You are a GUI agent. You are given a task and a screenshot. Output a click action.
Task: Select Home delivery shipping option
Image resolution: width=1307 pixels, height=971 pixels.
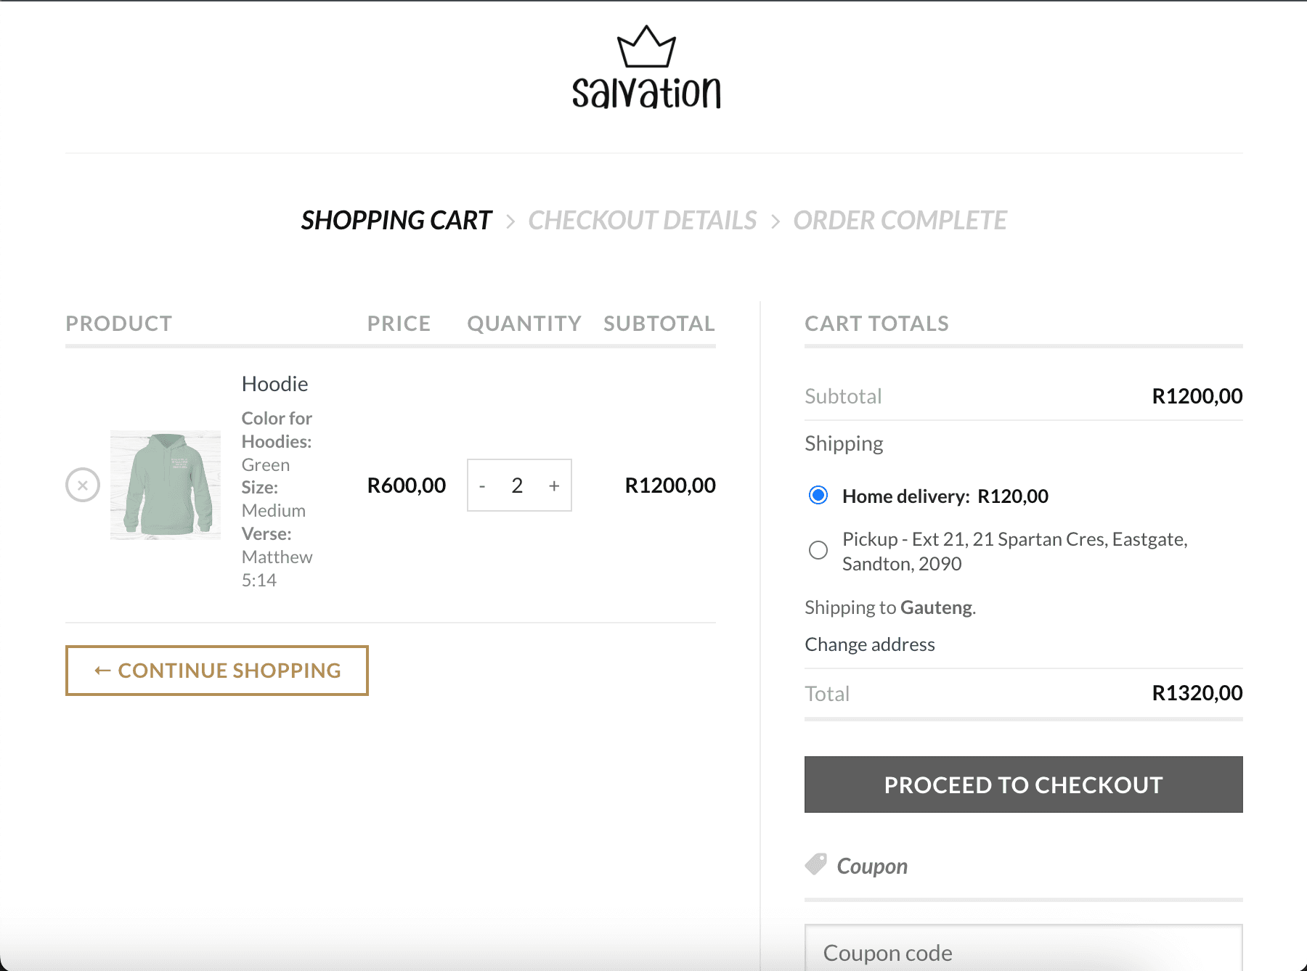818,496
